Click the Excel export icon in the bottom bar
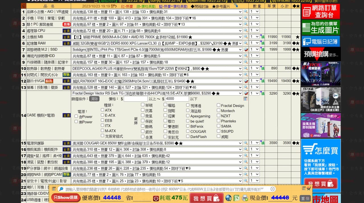The width and height of the screenshot is (364, 203). coord(237,198)
